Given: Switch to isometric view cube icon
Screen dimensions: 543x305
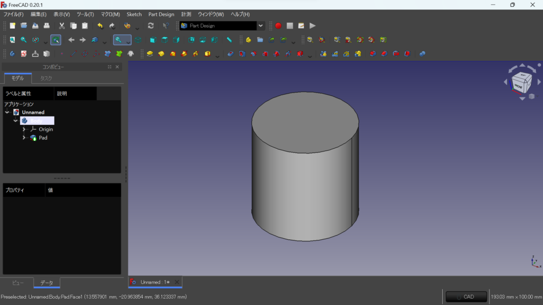Looking at the screenshot, I should click(x=138, y=40).
